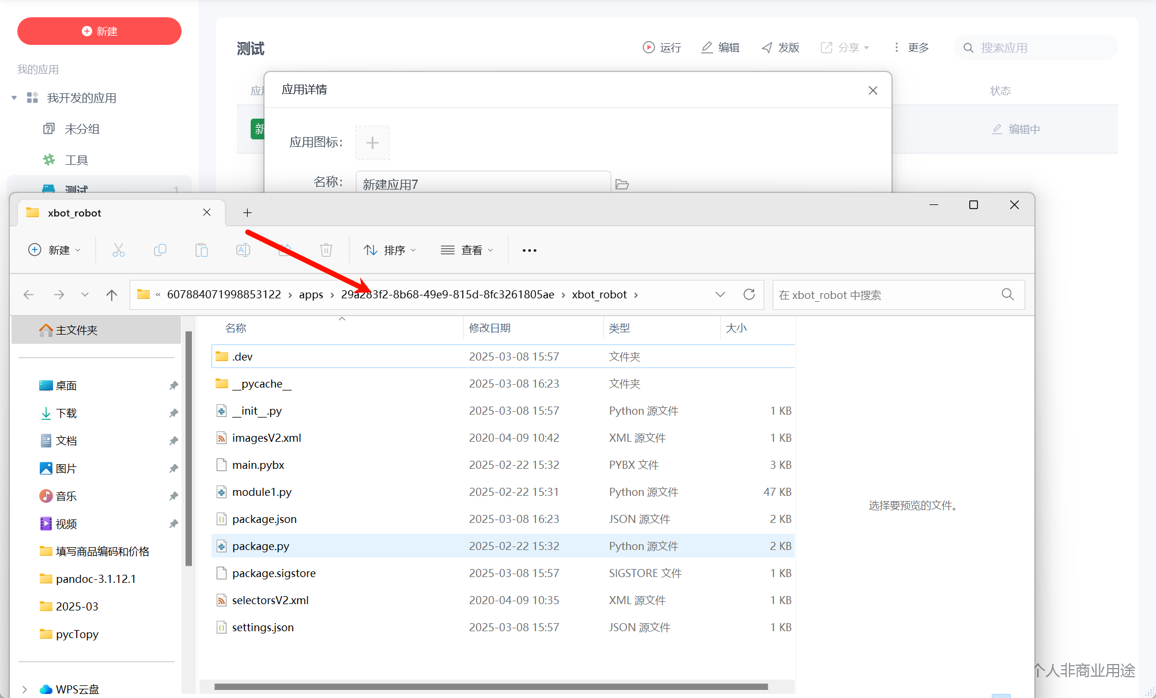Click the horizontal scrollbar in file list

coord(491,686)
